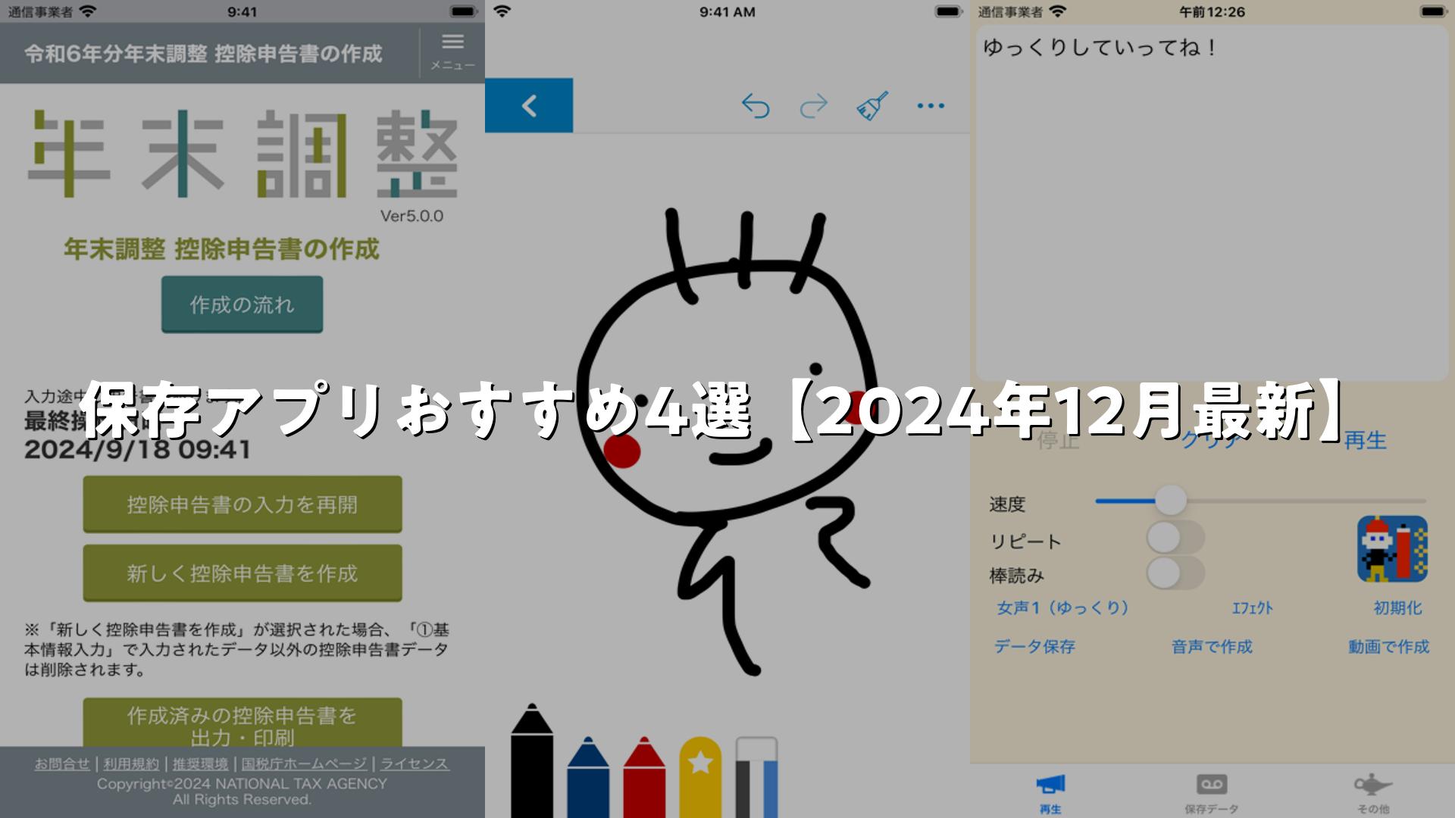1455x818 pixels.
Task: Choose voice 女声1（ゆっくり）
Action: pyautogui.click(x=1063, y=607)
